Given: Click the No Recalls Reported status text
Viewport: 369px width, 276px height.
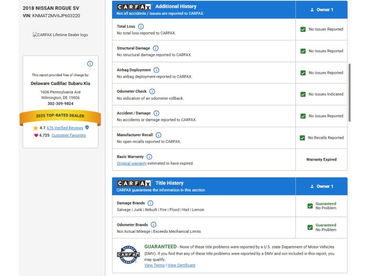Looking at the screenshot, I should pyautogui.click(x=326, y=138).
